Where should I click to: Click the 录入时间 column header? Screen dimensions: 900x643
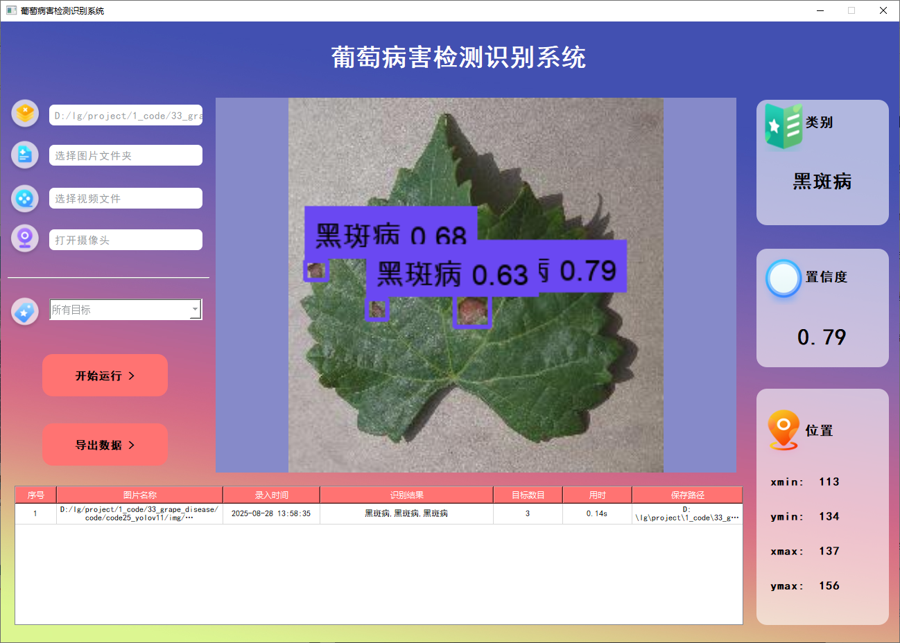(271, 495)
